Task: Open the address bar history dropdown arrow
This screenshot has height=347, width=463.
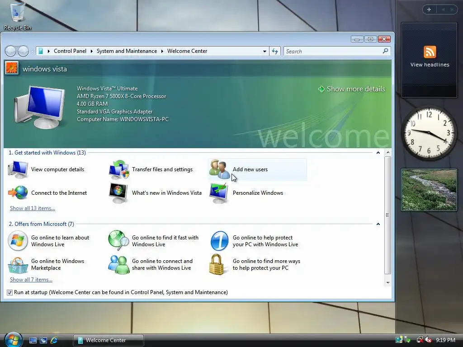Action: pyautogui.click(x=265, y=52)
